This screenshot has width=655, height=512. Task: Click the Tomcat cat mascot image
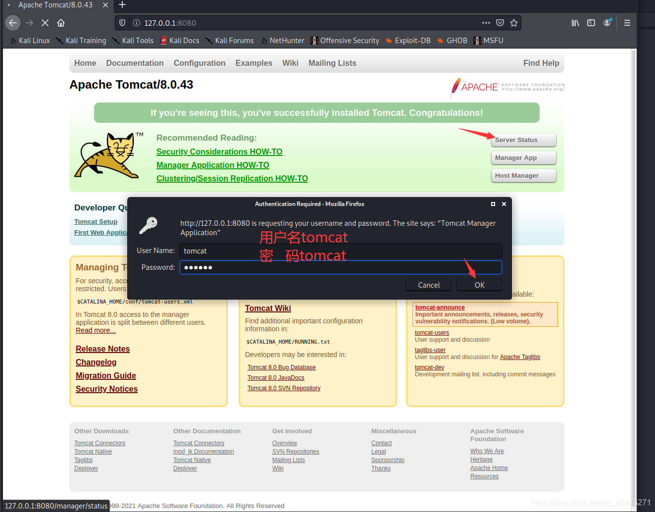point(108,155)
